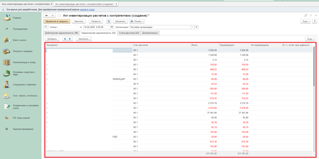This screenshot has height=159, width=319.
Task: Move the row up with arrow
Action: click(65, 39)
